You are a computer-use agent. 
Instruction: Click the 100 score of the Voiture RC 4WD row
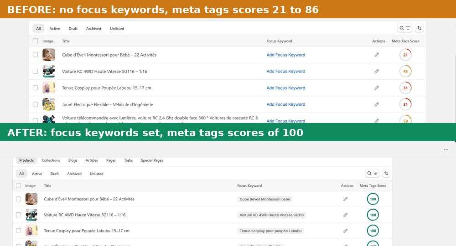(x=373, y=215)
